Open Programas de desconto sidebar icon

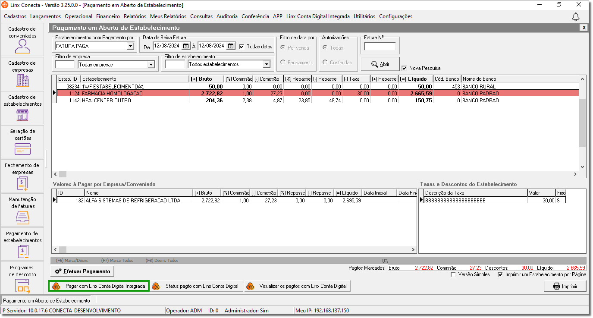click(22, 278)
